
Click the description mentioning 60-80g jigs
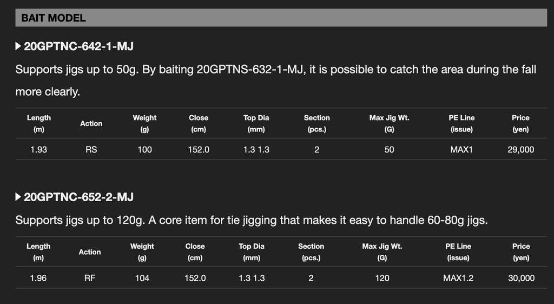click(x=252, y=220)
